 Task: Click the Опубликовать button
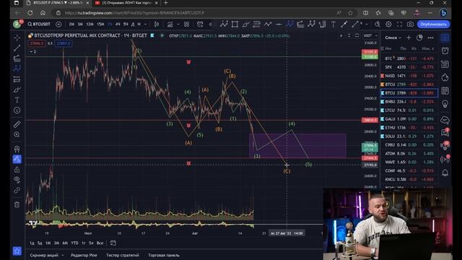pos(433,24)
